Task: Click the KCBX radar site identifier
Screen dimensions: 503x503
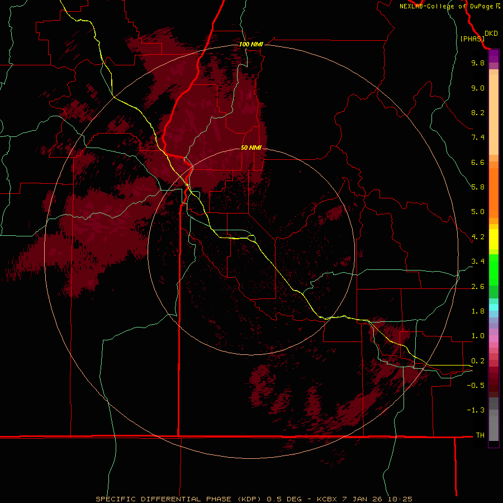Action: 327,499
